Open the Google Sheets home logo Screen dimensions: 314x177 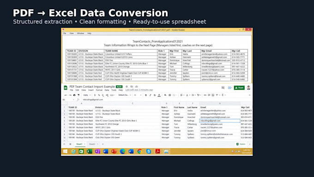[66, 88]
